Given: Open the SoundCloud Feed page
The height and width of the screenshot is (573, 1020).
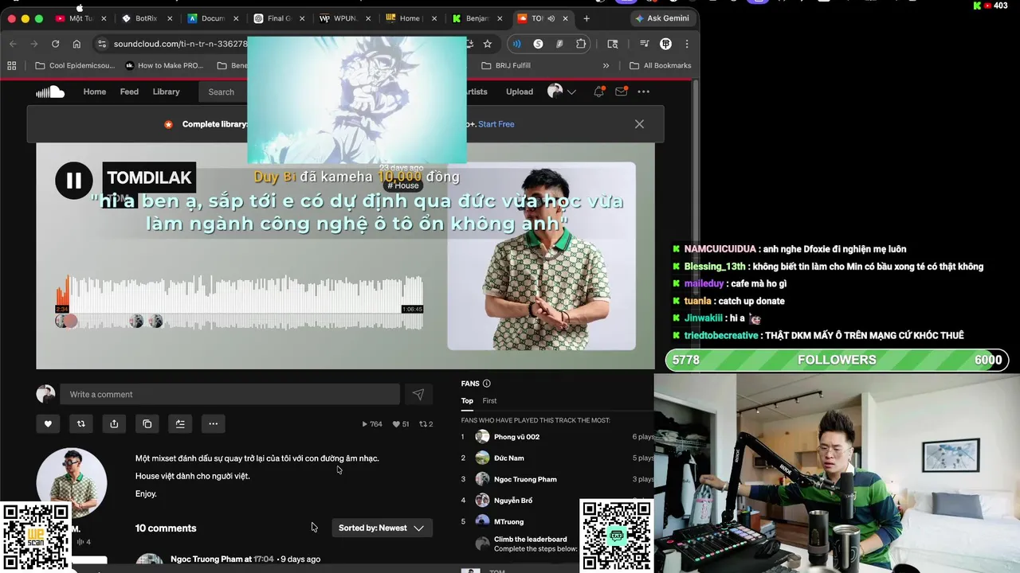Looking at the screenshot, I should pyautogui.click(x=129, y=92).
